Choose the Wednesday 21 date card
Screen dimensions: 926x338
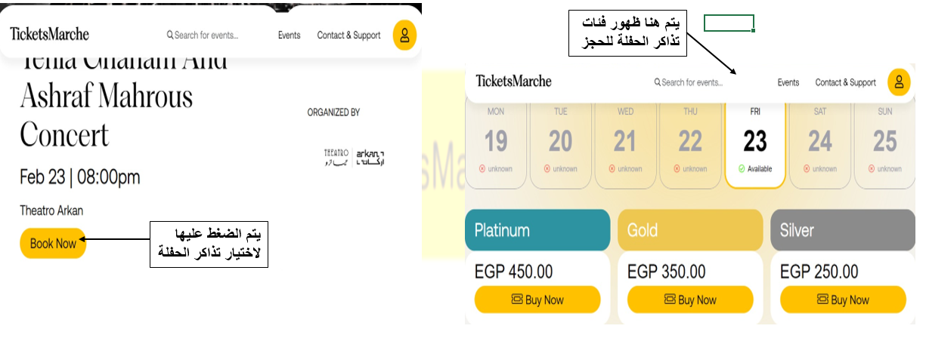click(625, 143)
